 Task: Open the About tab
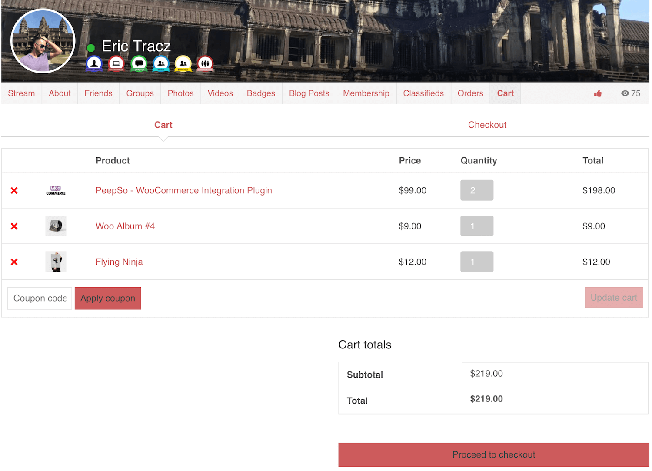click(x=60, y=93)
